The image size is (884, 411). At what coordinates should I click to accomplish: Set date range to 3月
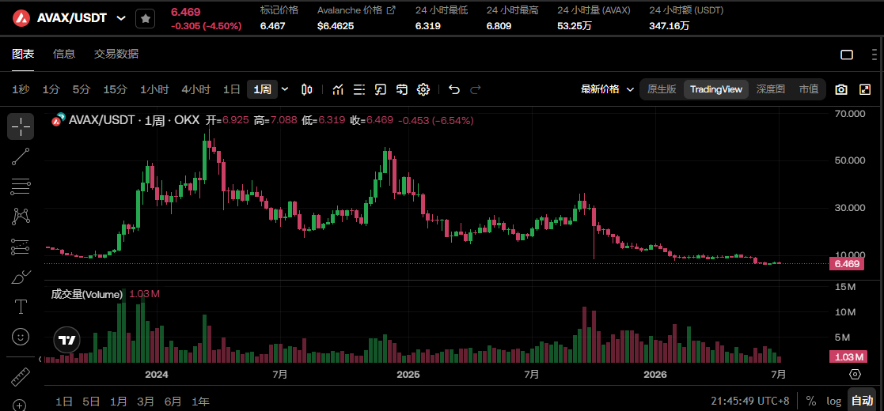click(x=146, y=402)
